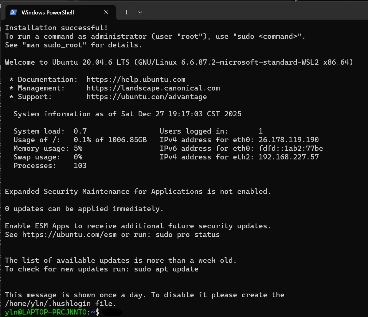
Task: Click the yln@LAPTOP-PRCJNNTO prompt text
Action: [x=46, y=312]
